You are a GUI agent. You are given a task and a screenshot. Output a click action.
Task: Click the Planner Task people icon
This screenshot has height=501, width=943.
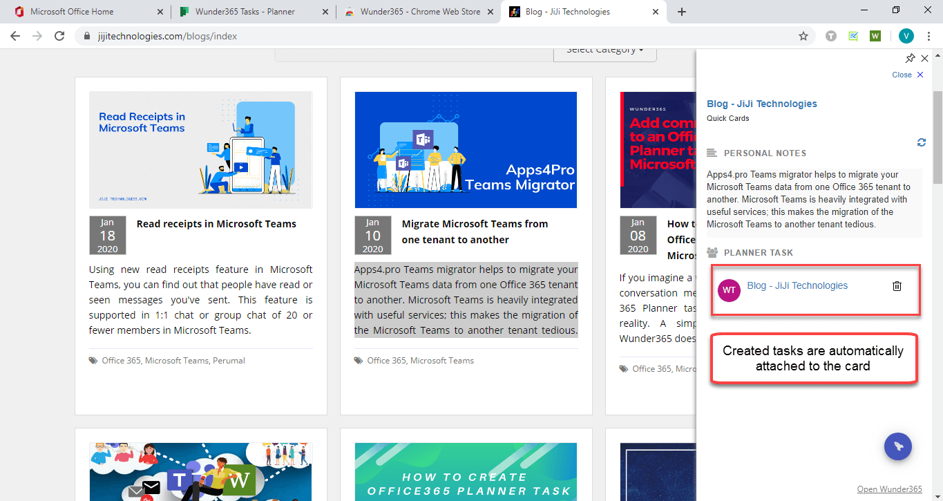712,253
